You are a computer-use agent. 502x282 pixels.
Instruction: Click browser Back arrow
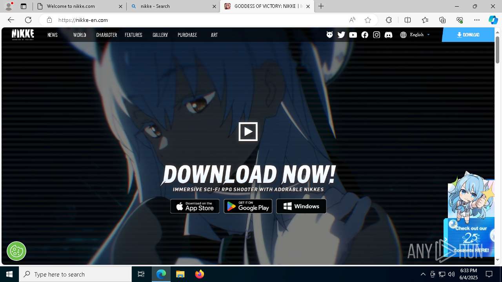pos(11,20)
